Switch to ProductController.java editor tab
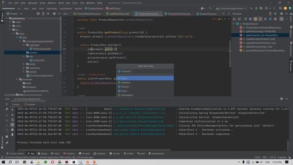This screenshot has width=293, height=165. click(x=178, y=14)
